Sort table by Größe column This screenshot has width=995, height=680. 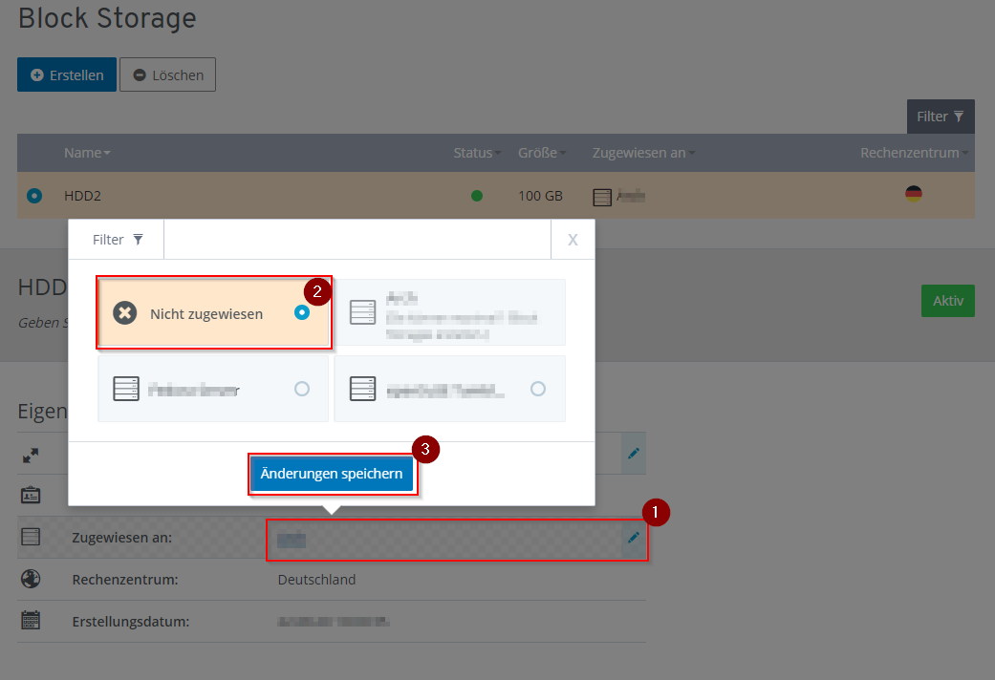click(x=542, y=153)
